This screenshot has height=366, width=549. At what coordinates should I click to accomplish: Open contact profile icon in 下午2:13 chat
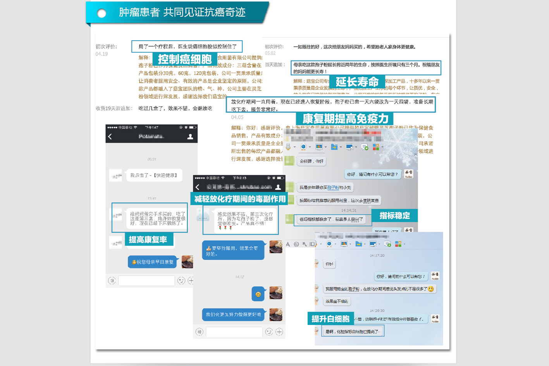(278, 187)
